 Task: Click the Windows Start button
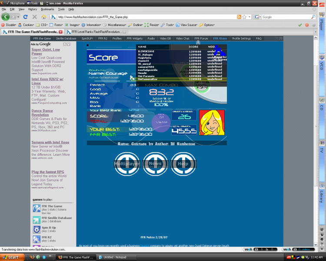(12, 257)
